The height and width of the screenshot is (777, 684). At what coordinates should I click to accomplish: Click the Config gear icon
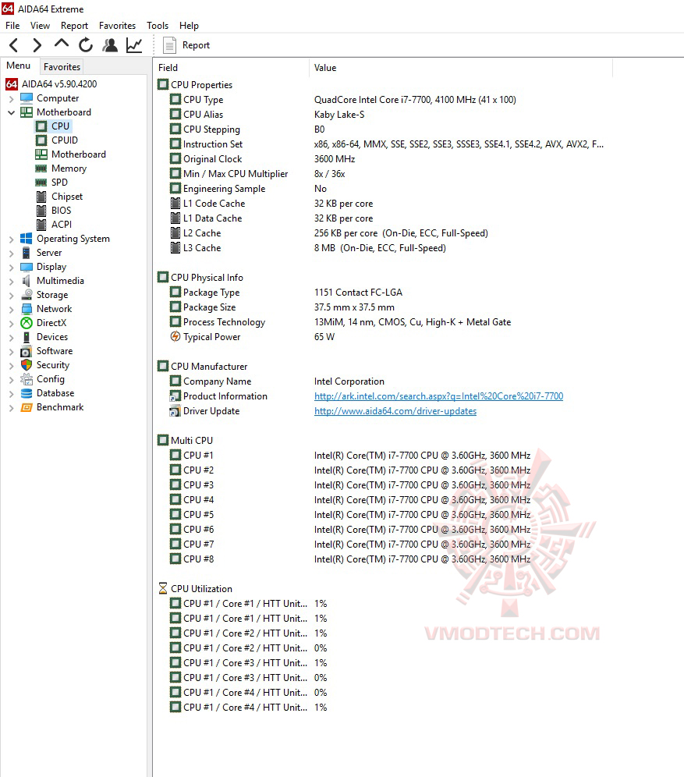point(27,379)
